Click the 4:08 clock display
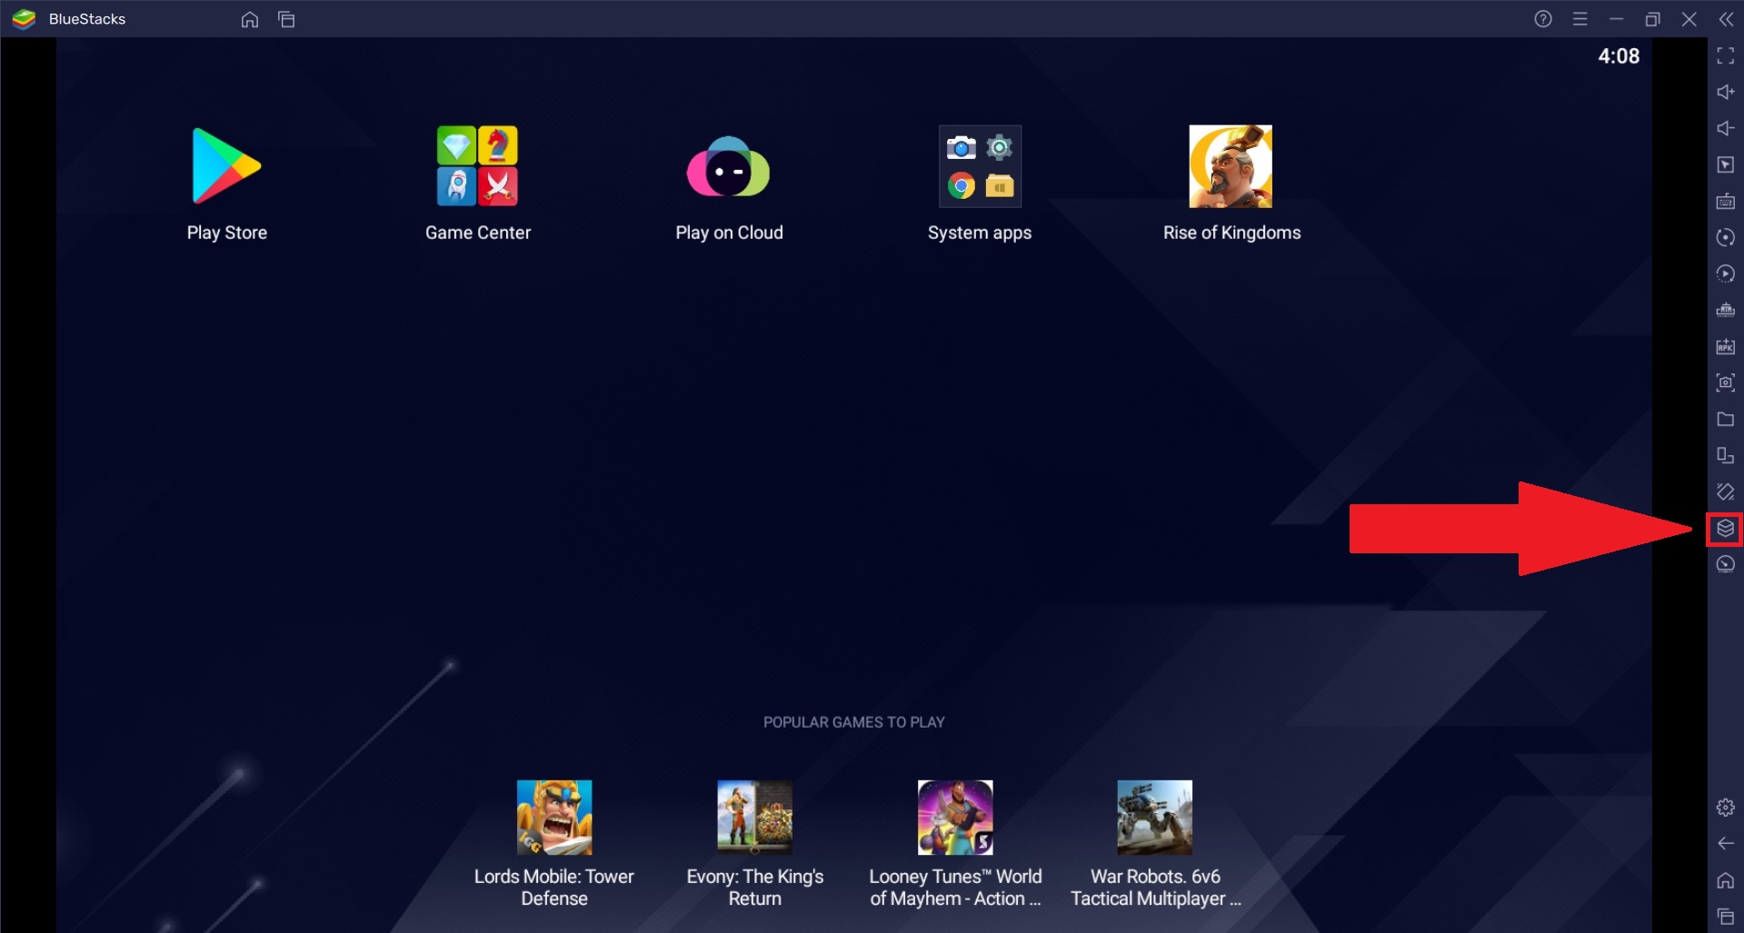Screen dimensions: 1744x933 (x=1619, y=56)
